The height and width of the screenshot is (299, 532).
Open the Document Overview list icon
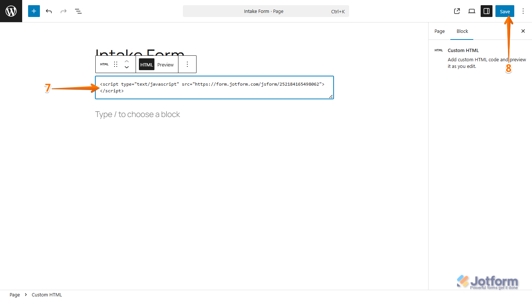click(78, 11)
